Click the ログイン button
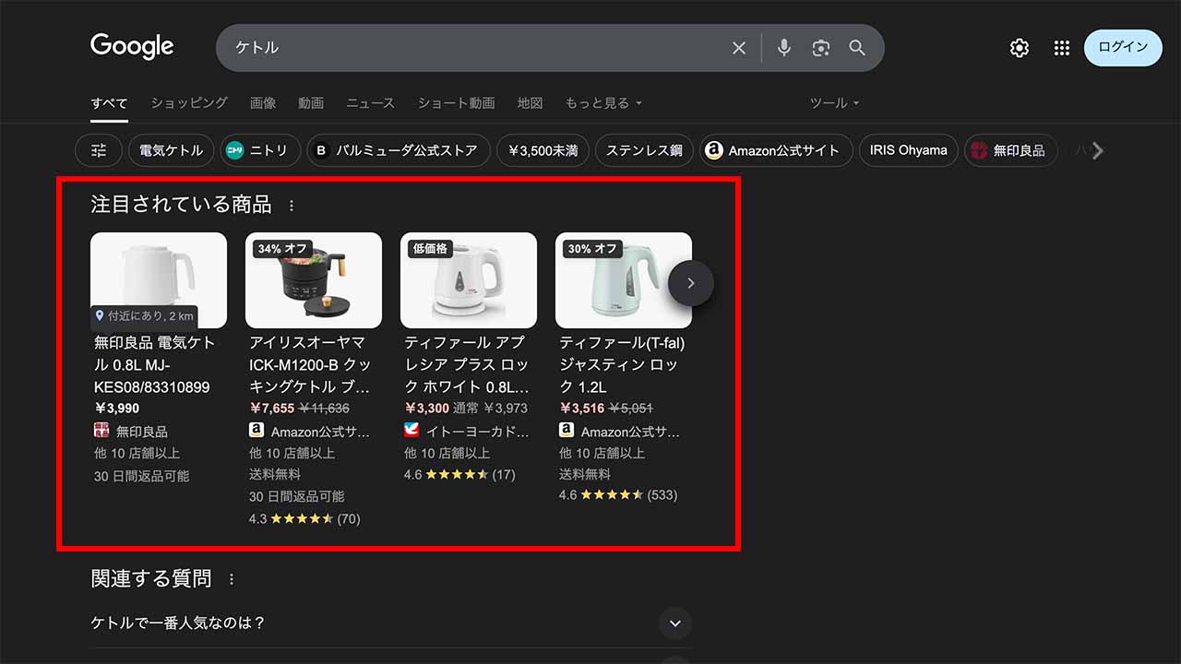Screen dimensions: 1181x664 pos(1123,48)
